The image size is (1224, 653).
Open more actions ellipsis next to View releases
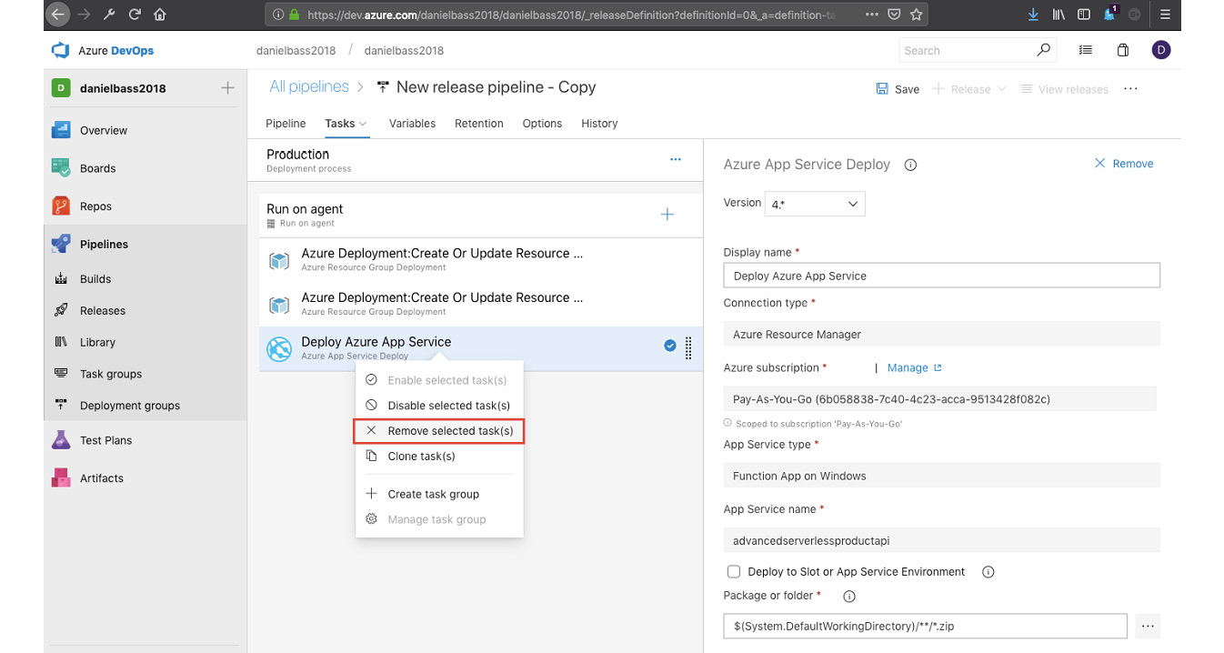(1130, 89)
